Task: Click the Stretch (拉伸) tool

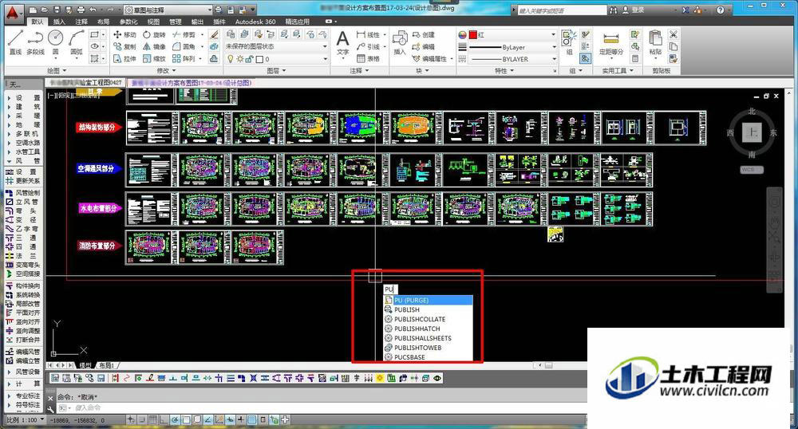Action: tap(124, 58)
